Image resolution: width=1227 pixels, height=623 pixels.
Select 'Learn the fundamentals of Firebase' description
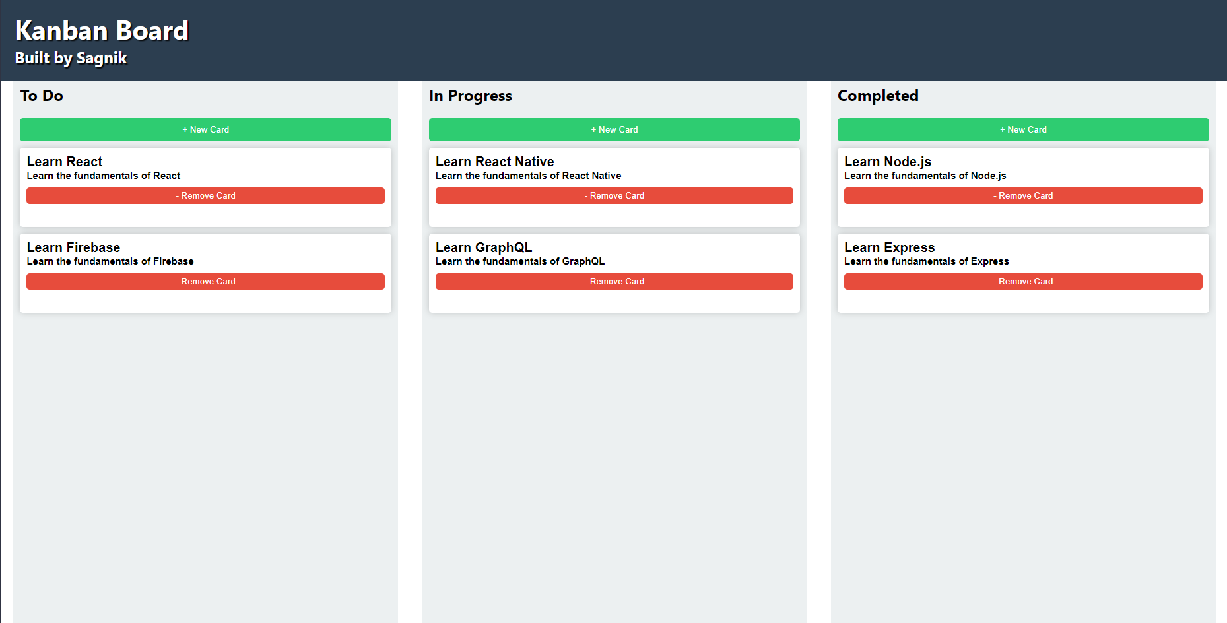tap(110, 261)
